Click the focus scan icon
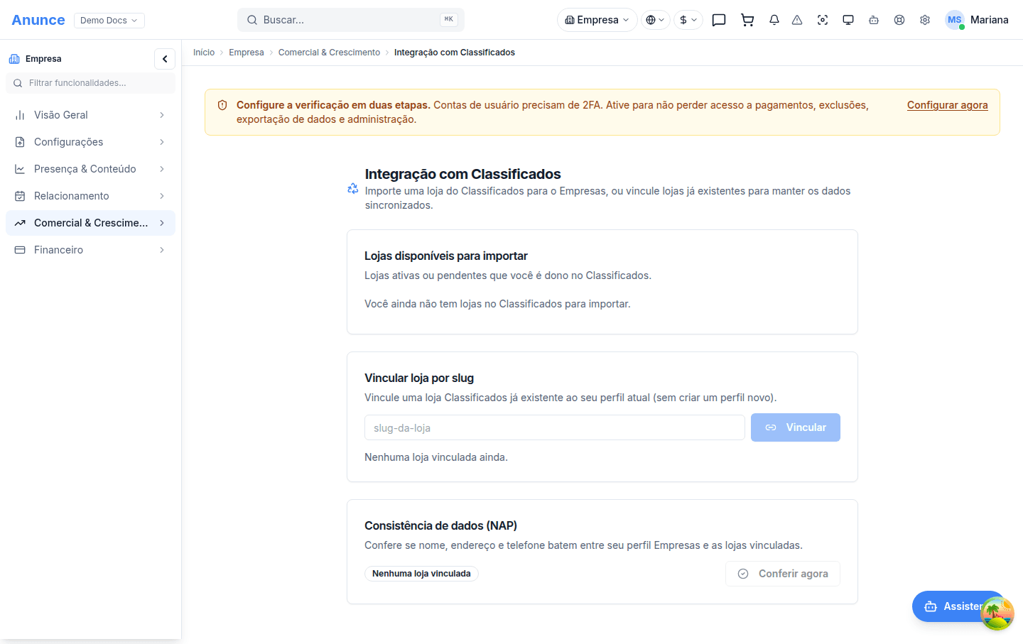Viewport: 1023px width, 644px height. [x=823, y=20]
